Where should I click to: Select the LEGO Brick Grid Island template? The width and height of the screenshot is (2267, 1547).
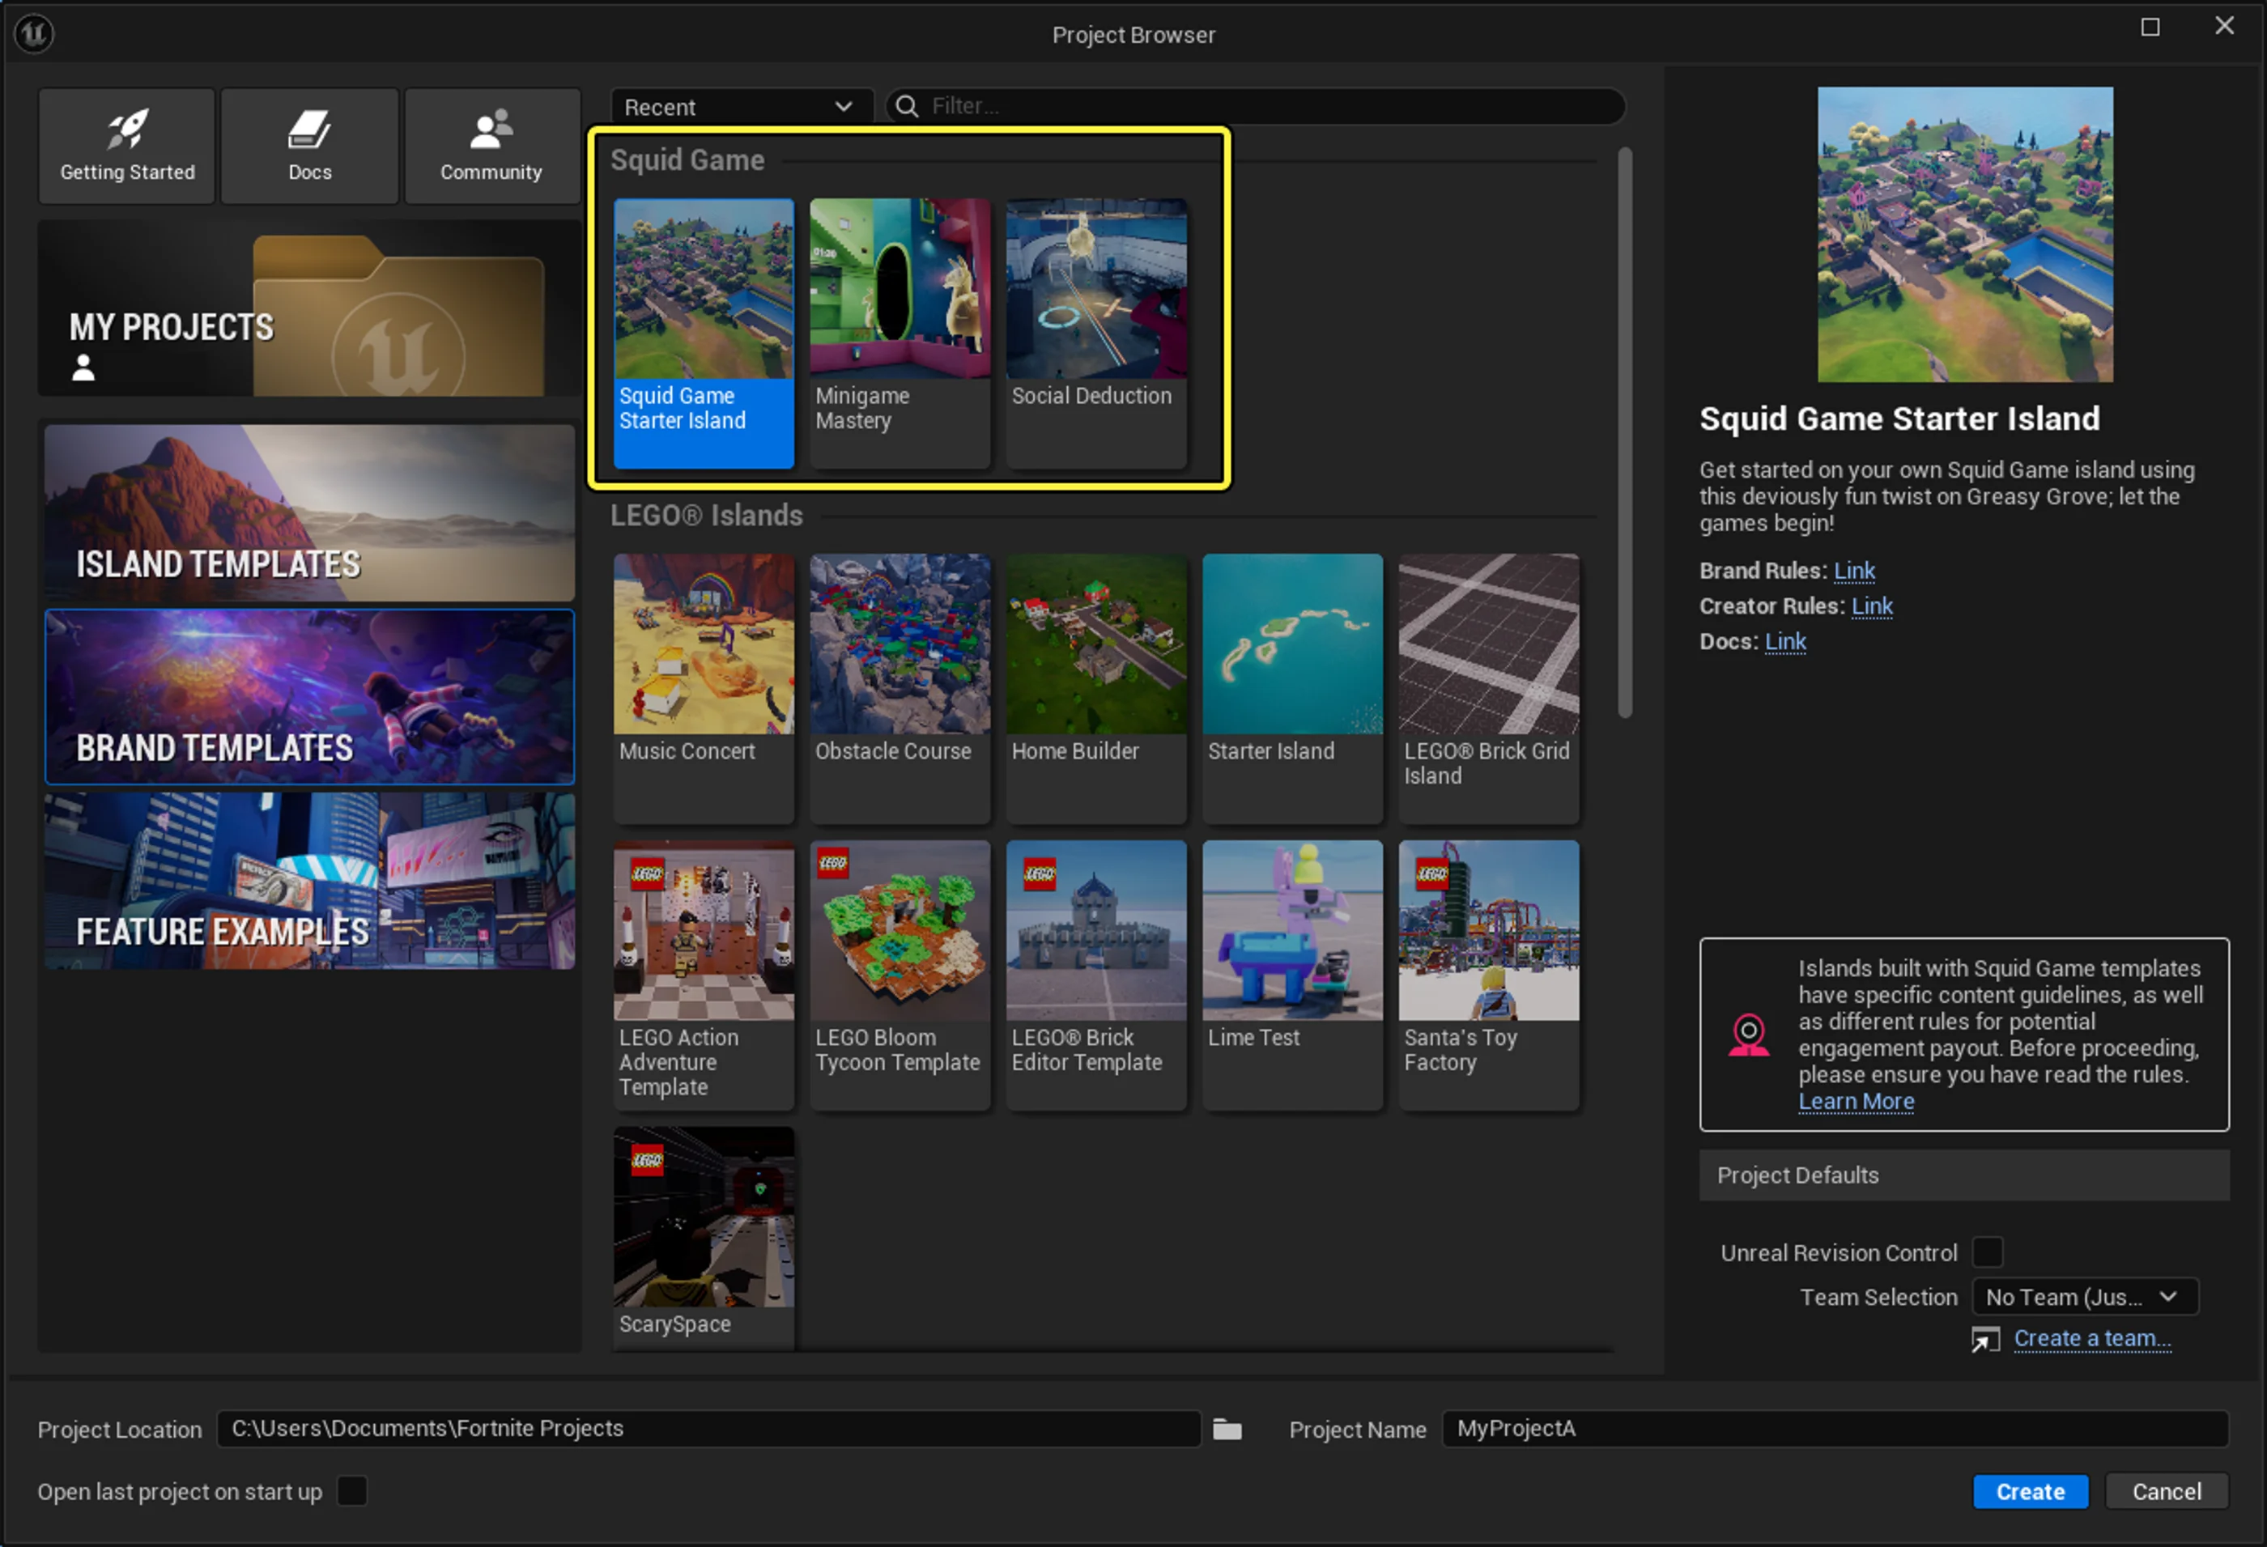pyautogui.click(x=1489, y=689)
